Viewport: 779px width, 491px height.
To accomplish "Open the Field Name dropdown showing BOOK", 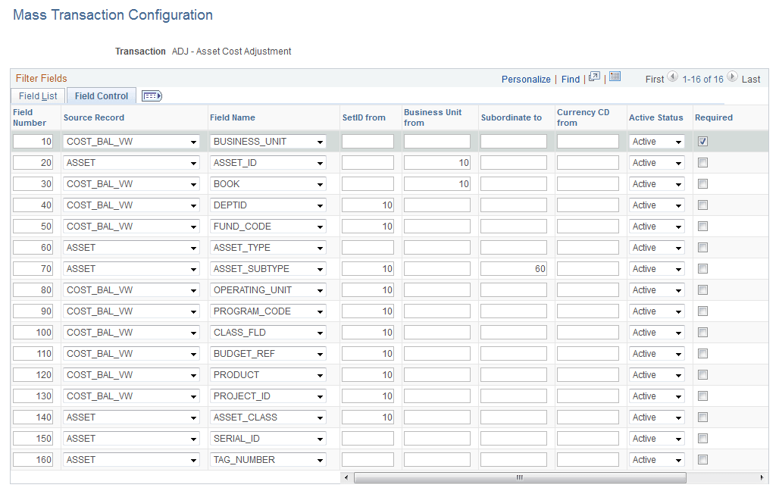I will pos(321,183).
